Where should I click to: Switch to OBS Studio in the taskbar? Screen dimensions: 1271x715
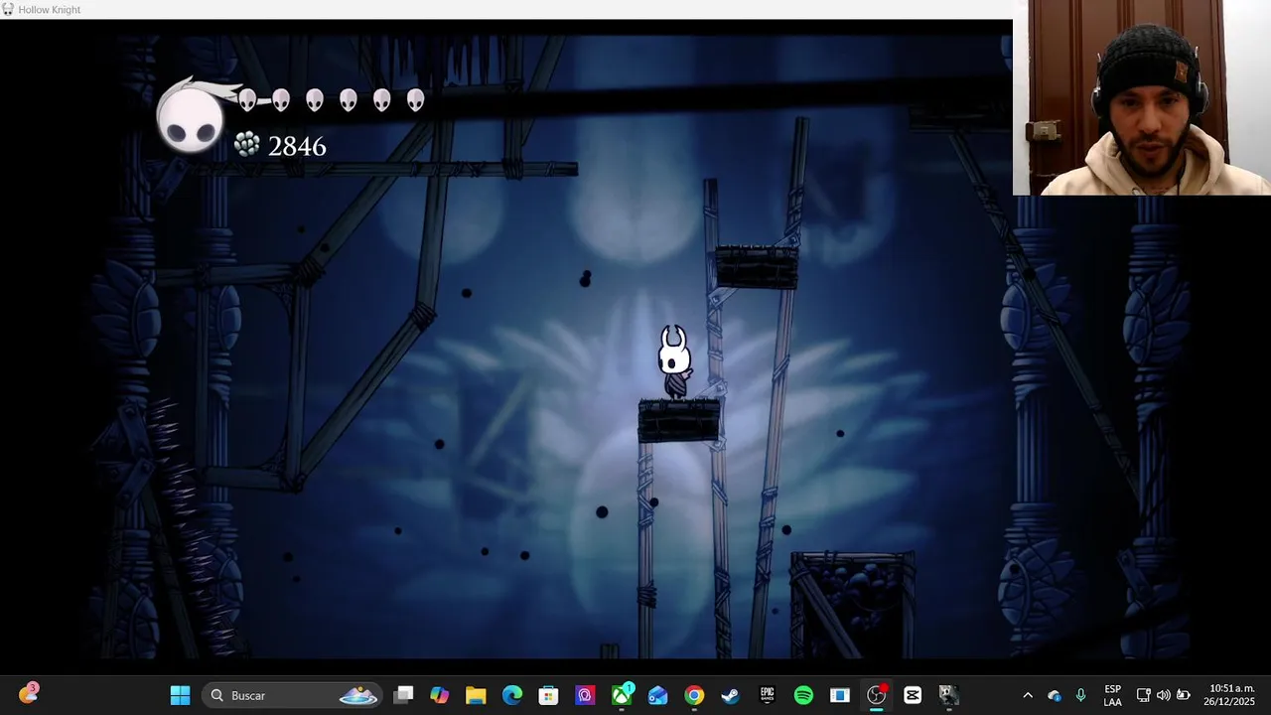(x=876, y=695)
